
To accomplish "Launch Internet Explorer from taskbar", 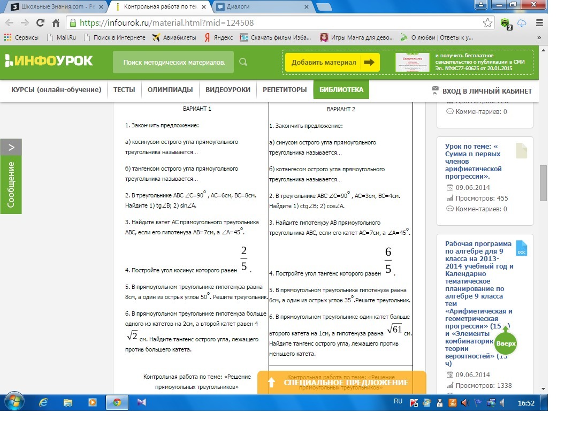I will [43, 402].
